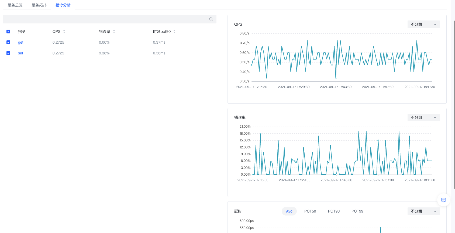
Task: Click the set latency value 0.56ms
Action: (159, 53)
